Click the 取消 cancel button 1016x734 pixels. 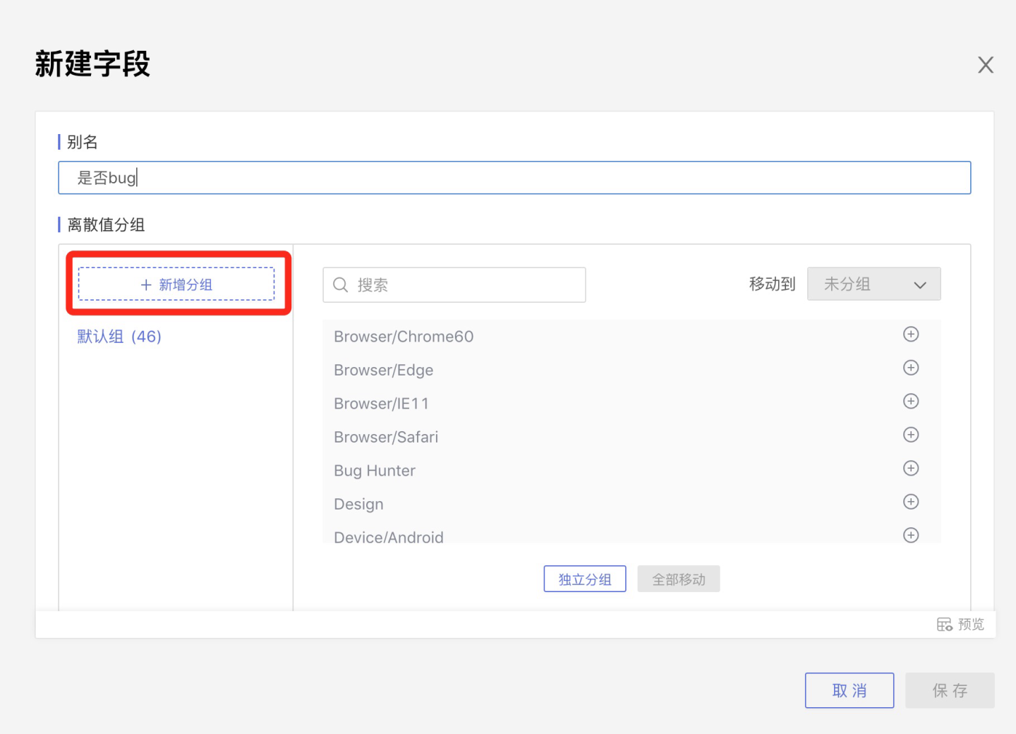point(849,690)
